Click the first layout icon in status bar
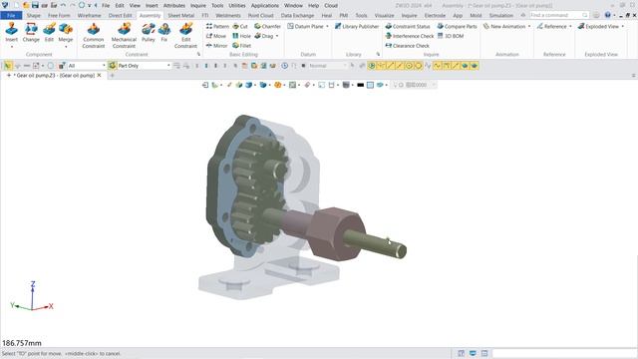Screen dimensions: 638x359 461,353
